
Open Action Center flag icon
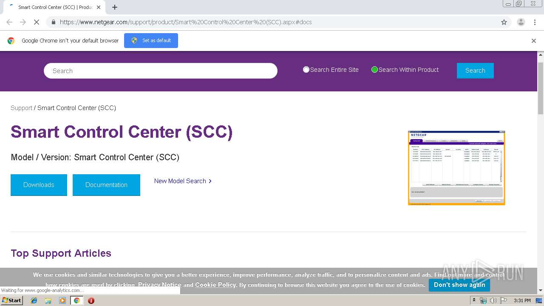point(504,300)
